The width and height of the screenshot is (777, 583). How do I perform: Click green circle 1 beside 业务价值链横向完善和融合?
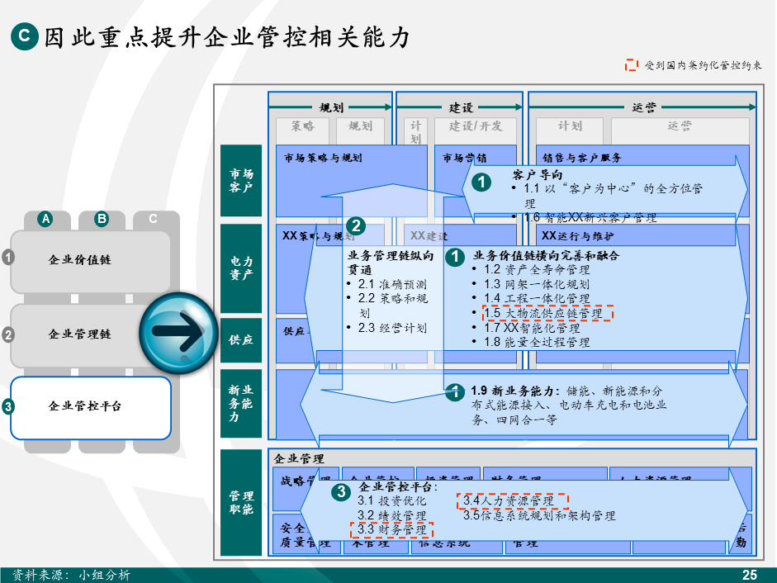point(454,257)
